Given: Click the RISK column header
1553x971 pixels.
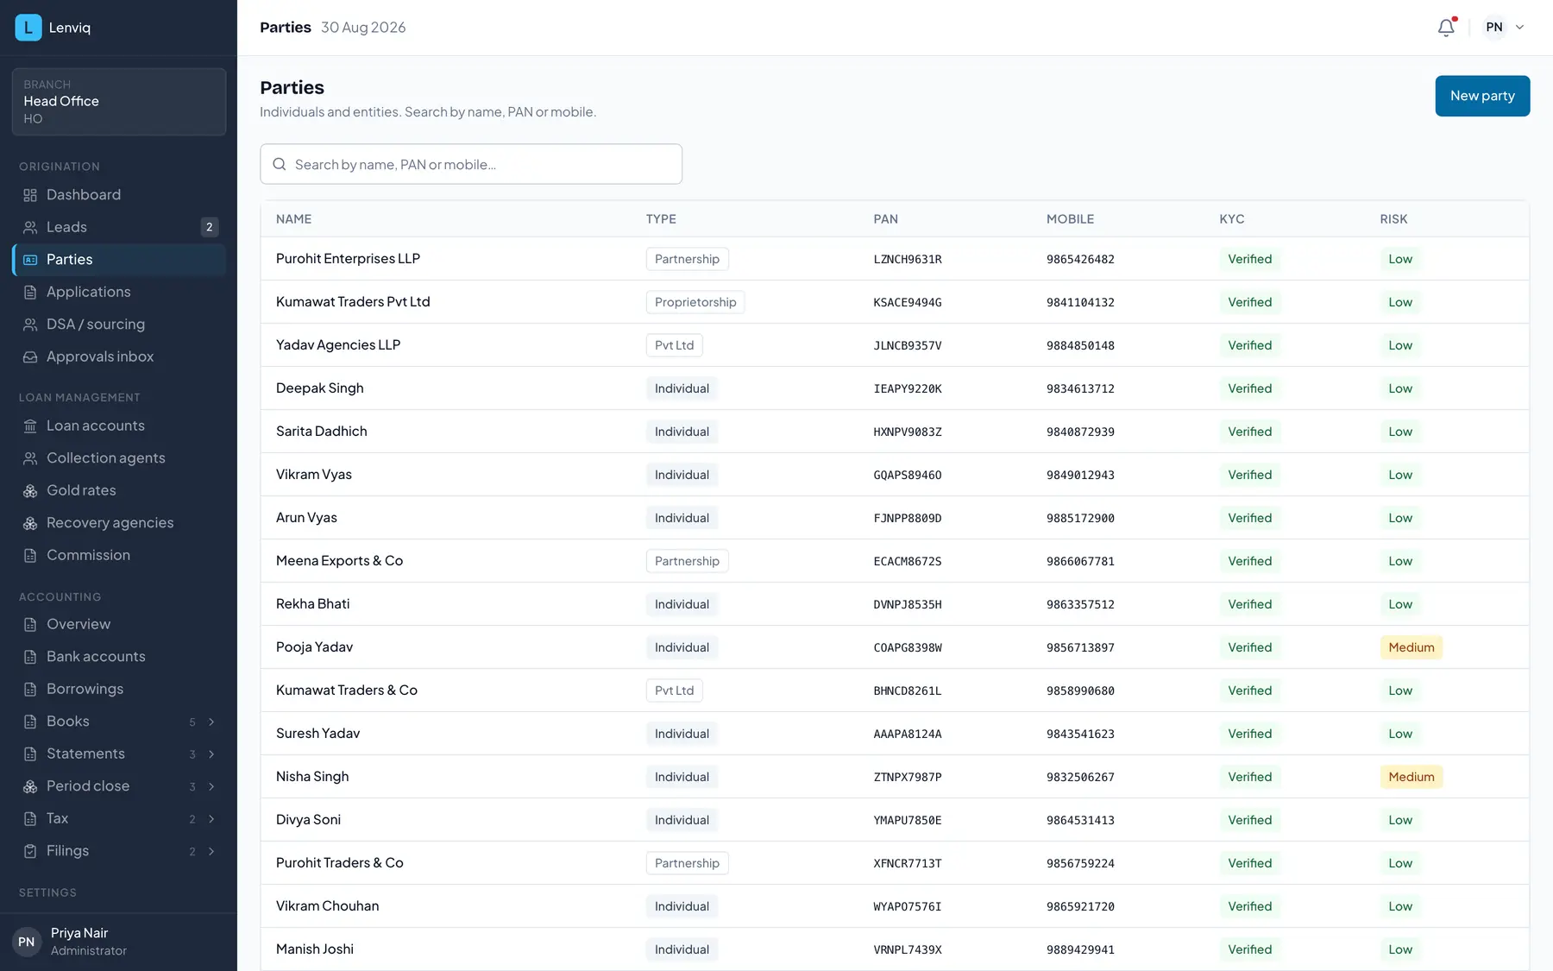Looking at the screenshot, I should click(x=1393, y=219).
